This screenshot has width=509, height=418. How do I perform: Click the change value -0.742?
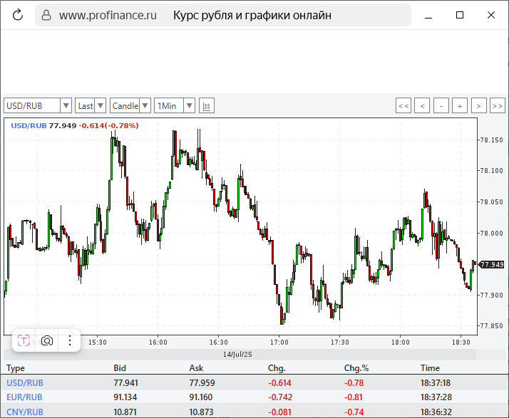pos(280,397)
